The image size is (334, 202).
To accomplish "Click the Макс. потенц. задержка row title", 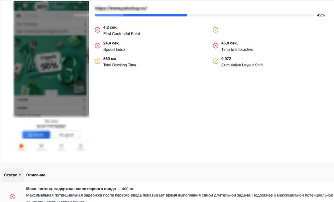I will coord(71,189).
